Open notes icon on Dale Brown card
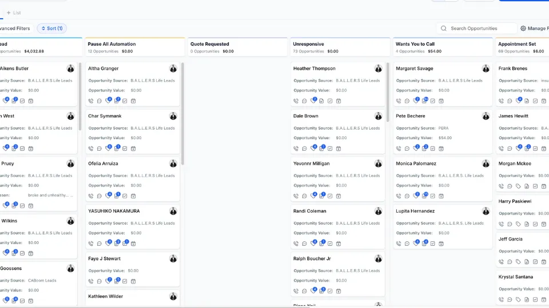The height and width of the screenshot is (308, 549). coord(322,148)
